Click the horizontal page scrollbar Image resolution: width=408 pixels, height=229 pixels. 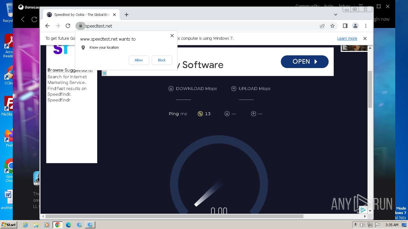[x=174, y=216]
